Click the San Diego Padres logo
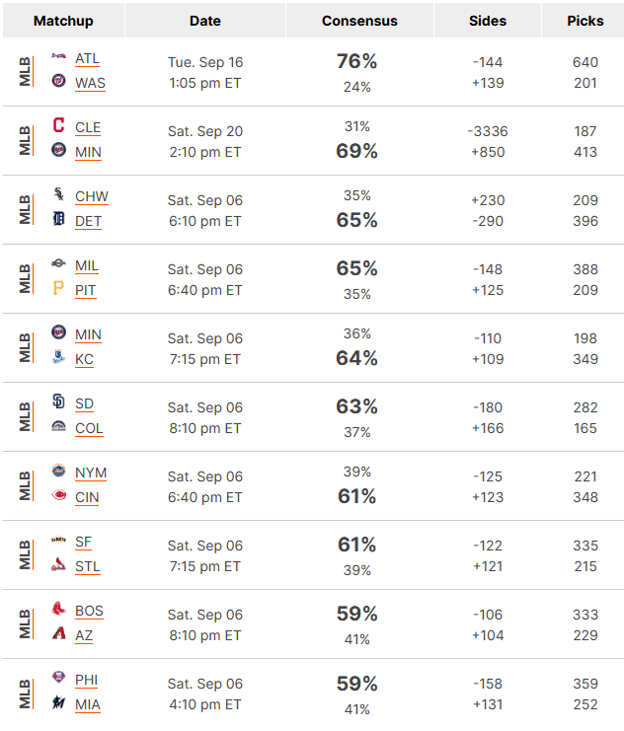The height and width of the screenshot is (731, 624). click(58, 401)
